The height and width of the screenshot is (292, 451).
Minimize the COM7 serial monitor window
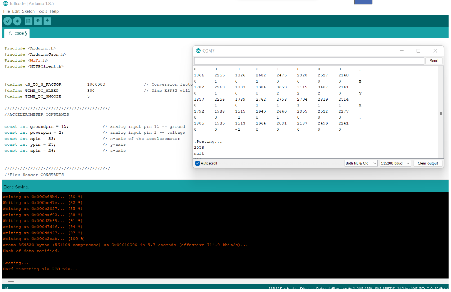tap(402, 51)
